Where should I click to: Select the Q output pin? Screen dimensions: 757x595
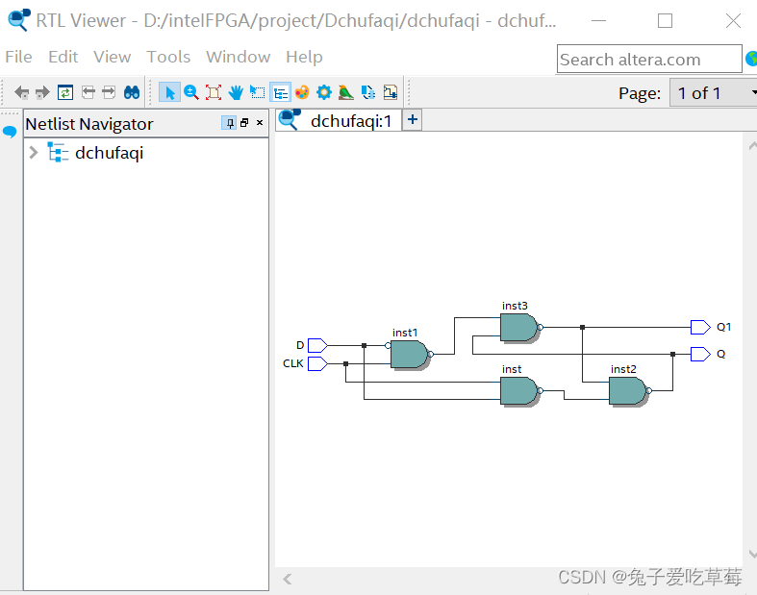pos(700,354)
